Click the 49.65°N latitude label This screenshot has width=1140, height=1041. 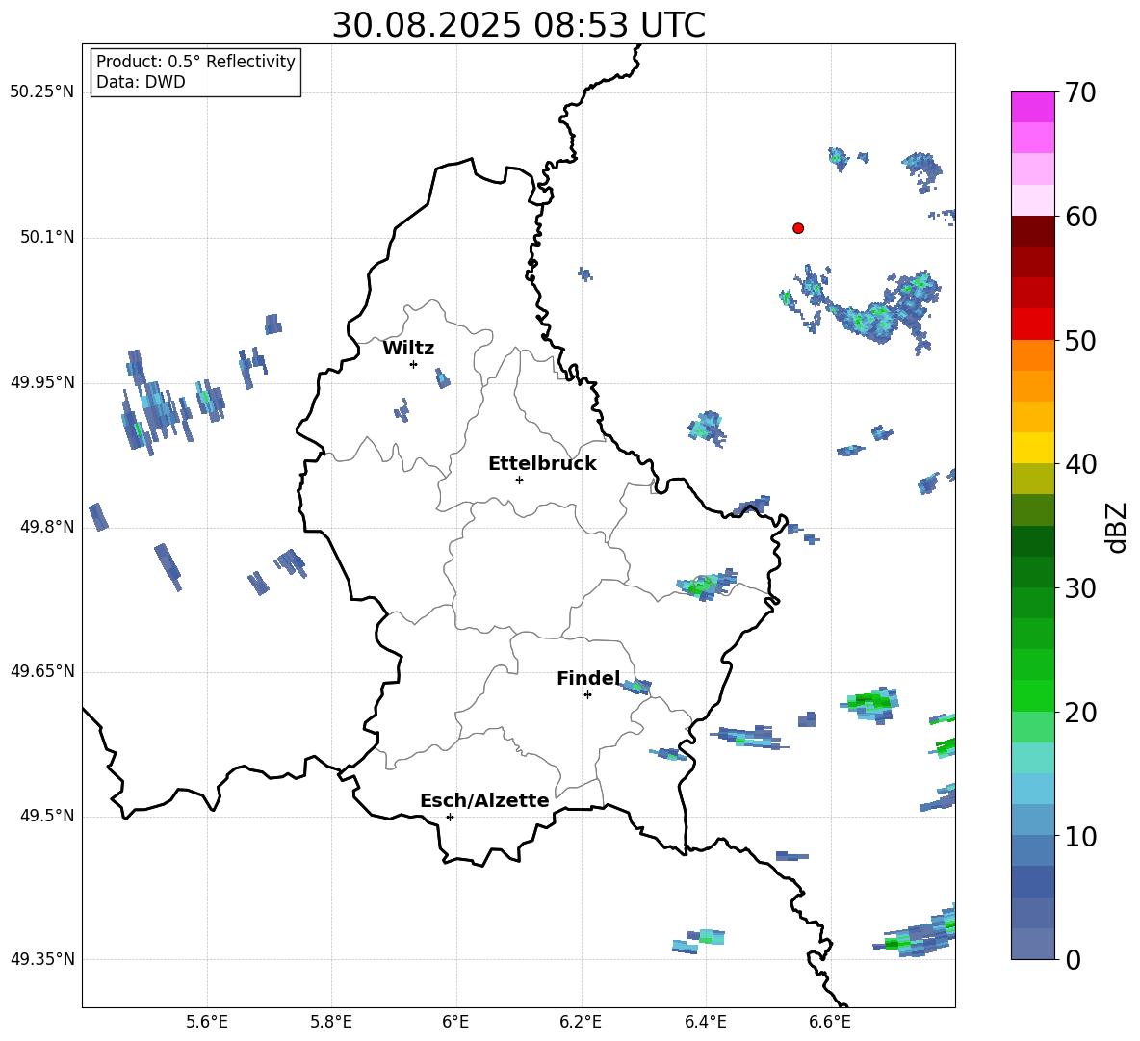[42, 671]
